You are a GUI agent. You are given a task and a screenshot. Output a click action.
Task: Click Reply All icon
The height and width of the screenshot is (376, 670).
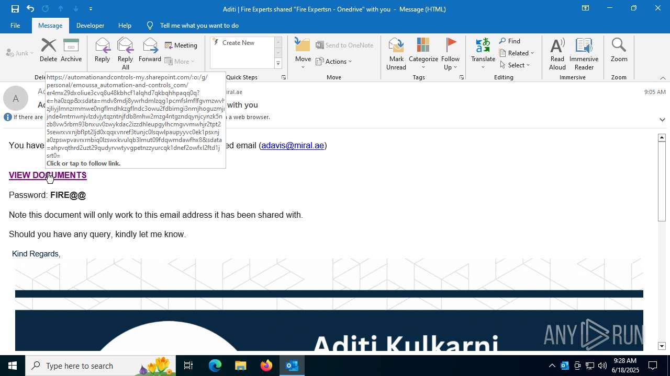(x=125, y=54)
